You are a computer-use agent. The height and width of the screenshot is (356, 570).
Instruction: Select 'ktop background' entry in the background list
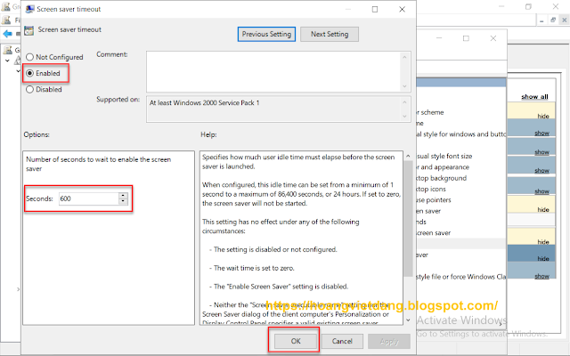tap(442, 178)
